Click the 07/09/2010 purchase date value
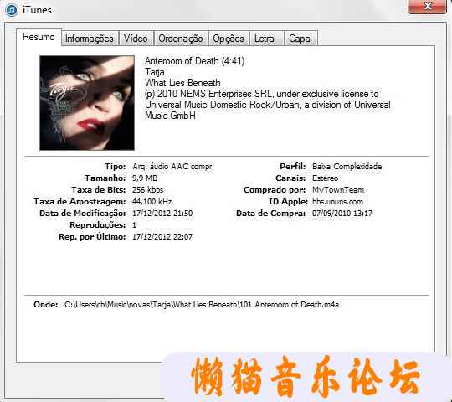Image resolution: width=452 pixels, height=402 pixels. click(x=342, y=214)
